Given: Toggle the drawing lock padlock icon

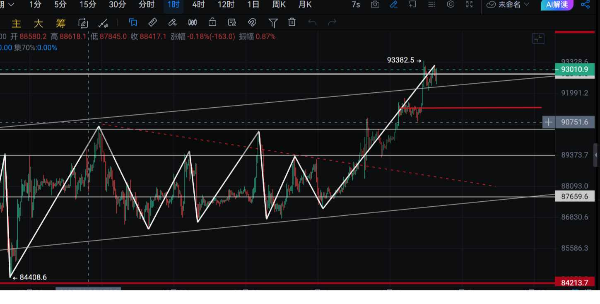Looking at the screenshot, I should click(212, 22).
